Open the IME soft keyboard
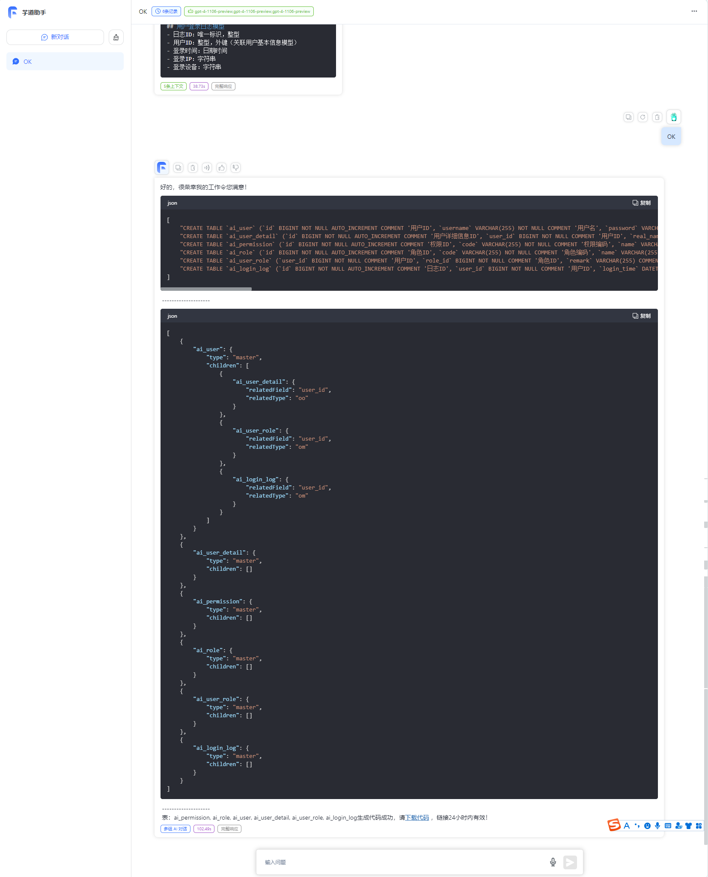Viewport: 708px width, 877px height. pos(668,826)
